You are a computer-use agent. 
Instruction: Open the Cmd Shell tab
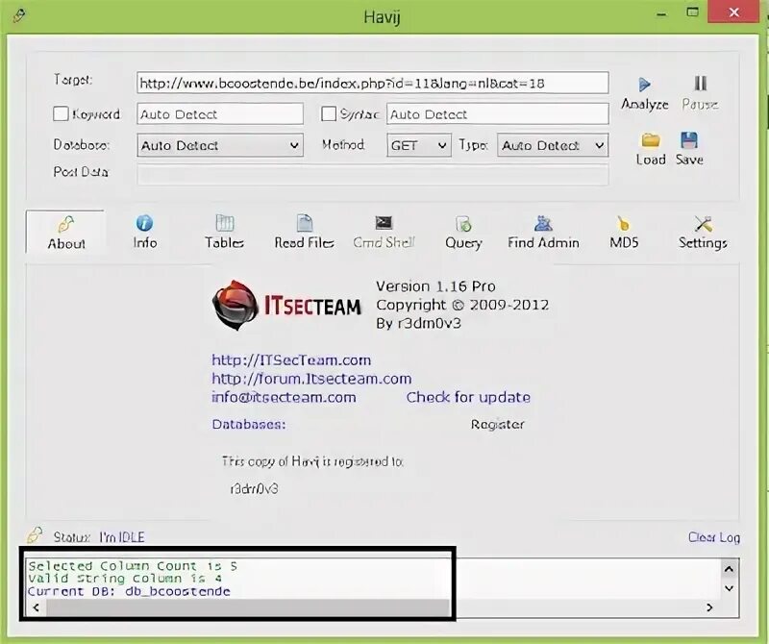pos(384,233)
